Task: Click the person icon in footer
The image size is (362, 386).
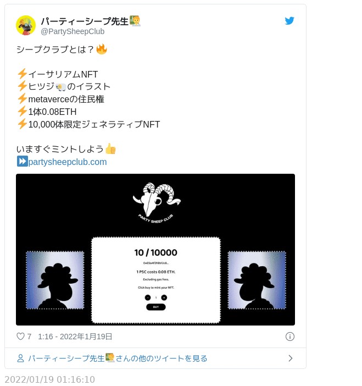Action: tap(20, 358)
